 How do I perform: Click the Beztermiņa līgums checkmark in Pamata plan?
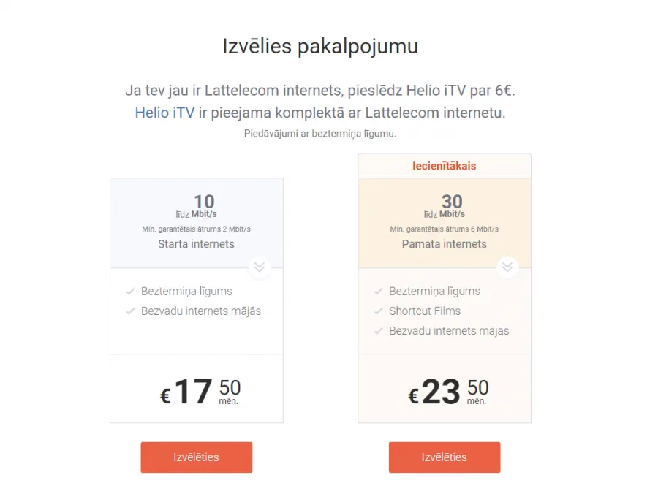point(379,292)
